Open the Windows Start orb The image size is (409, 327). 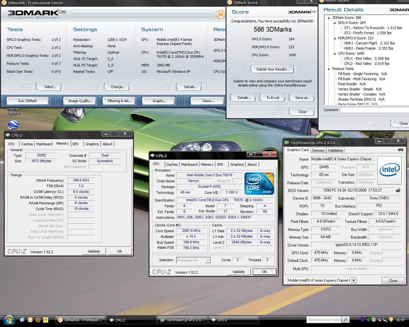9,320
